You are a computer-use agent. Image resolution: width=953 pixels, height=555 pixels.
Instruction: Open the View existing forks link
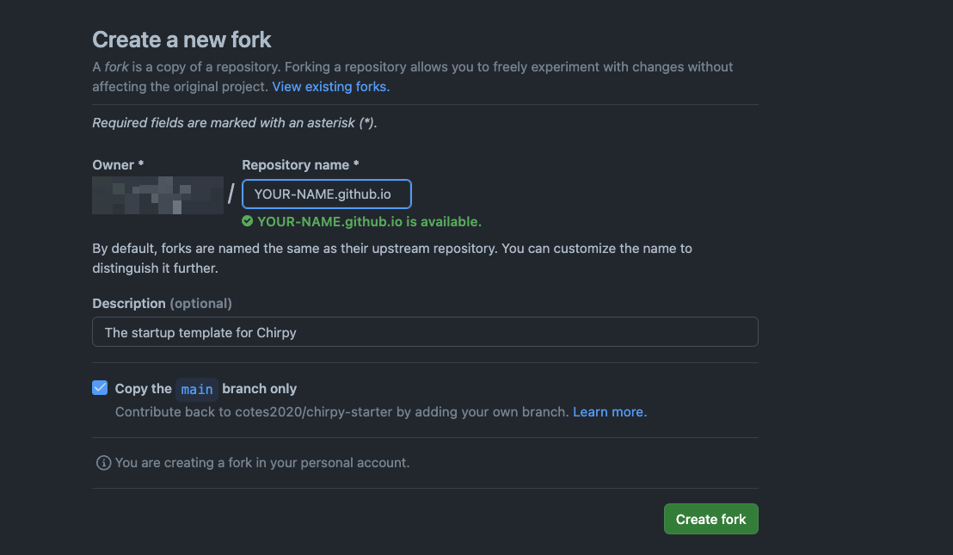(x=330, y=86)
